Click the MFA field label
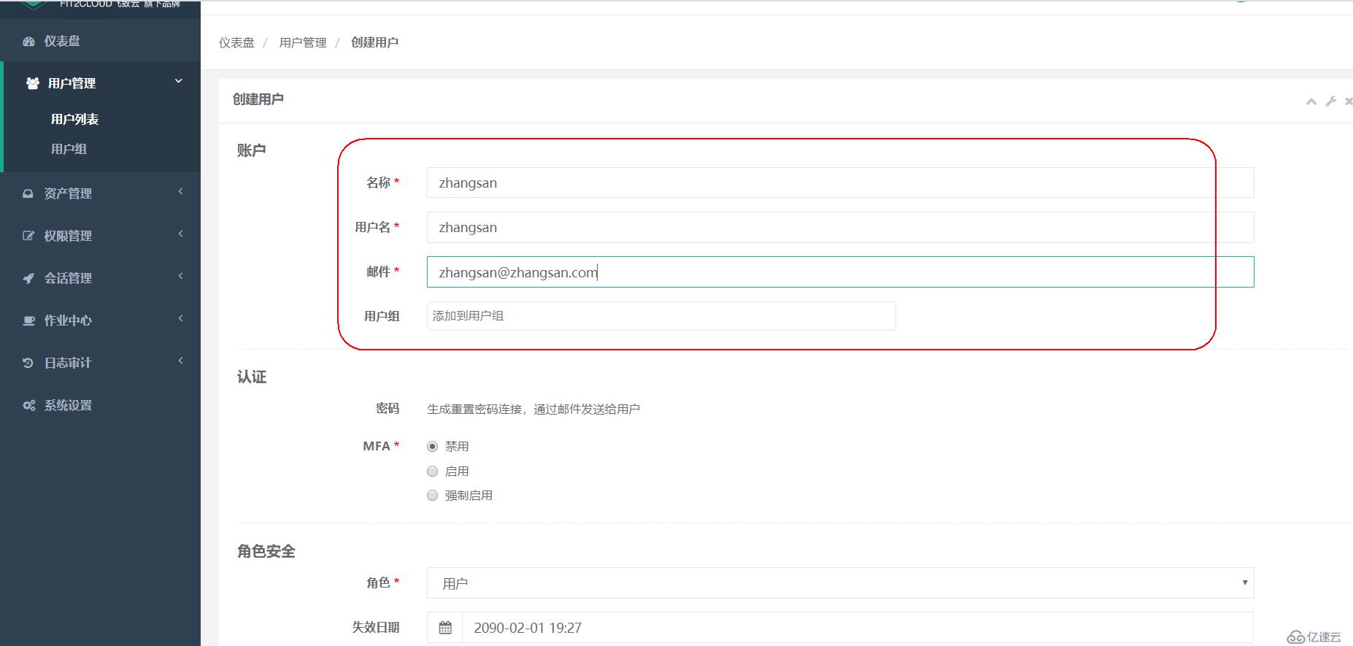Image resolution: width=1353 pixels, height=646 pixels. pos(377,446)
